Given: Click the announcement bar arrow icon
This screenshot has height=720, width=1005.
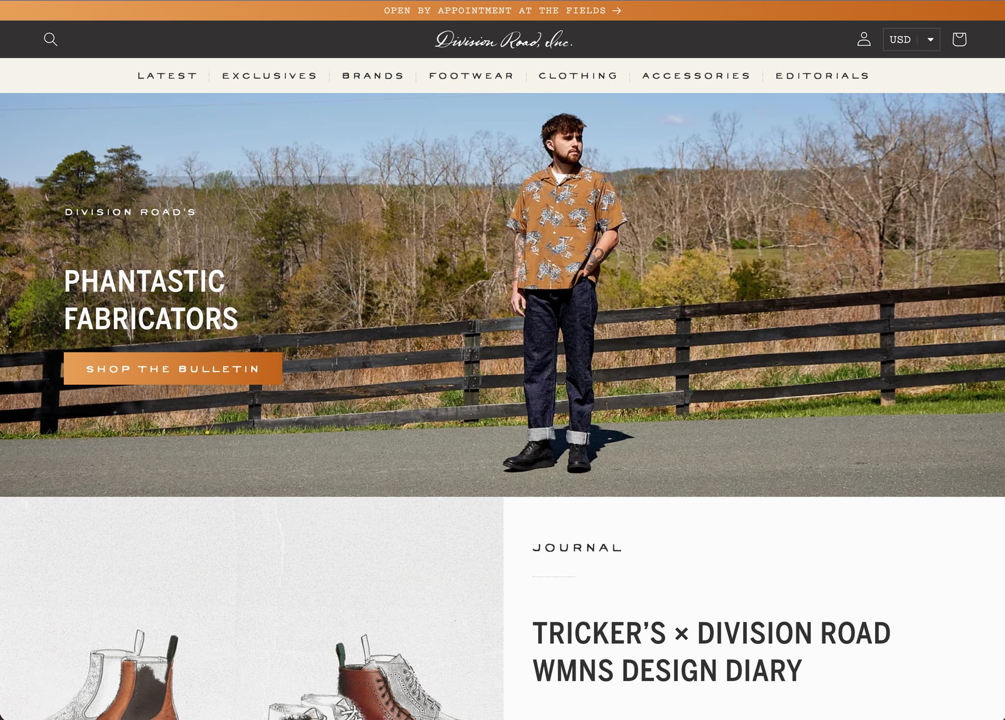Looking at the screenshot, I should pos(617,11).
